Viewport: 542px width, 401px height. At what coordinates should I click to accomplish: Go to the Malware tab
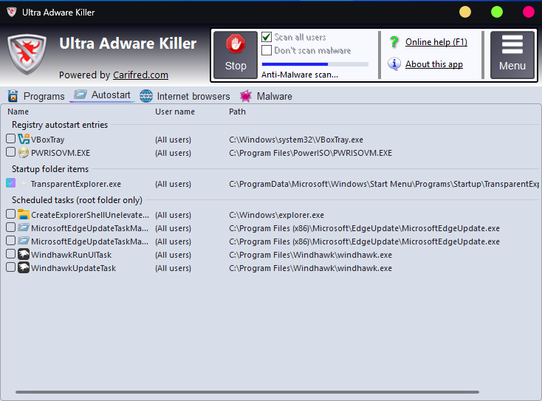click(x=266, y=96)
